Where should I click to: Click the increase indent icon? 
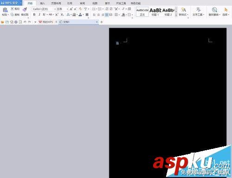(x=111, y=9)
